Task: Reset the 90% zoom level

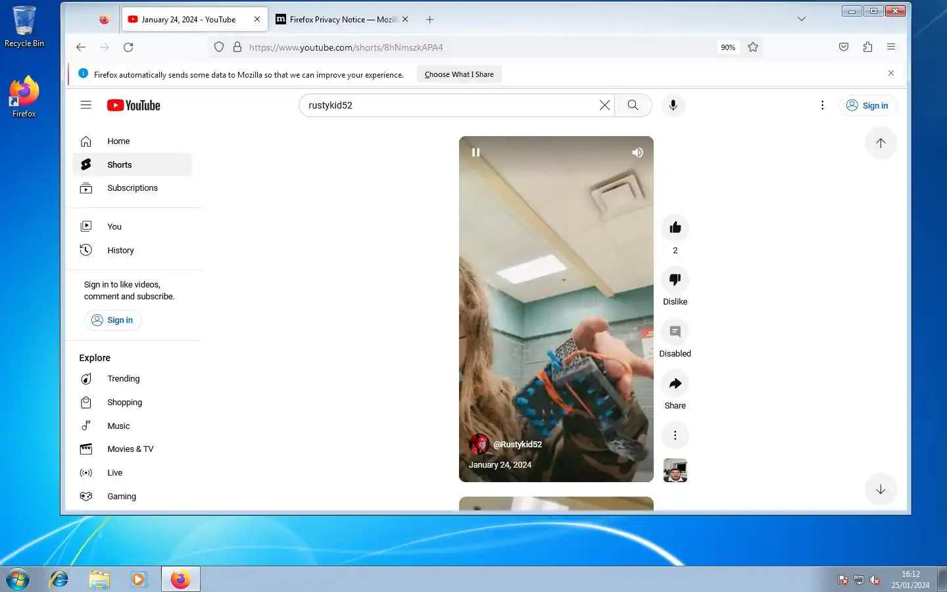Action: pyautogui.click(x=727, y=47)
